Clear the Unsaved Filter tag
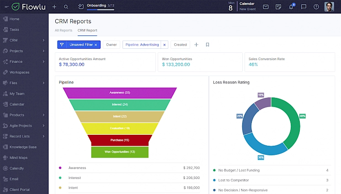This screenshot has width=341, height=194. tap(96, 45)
